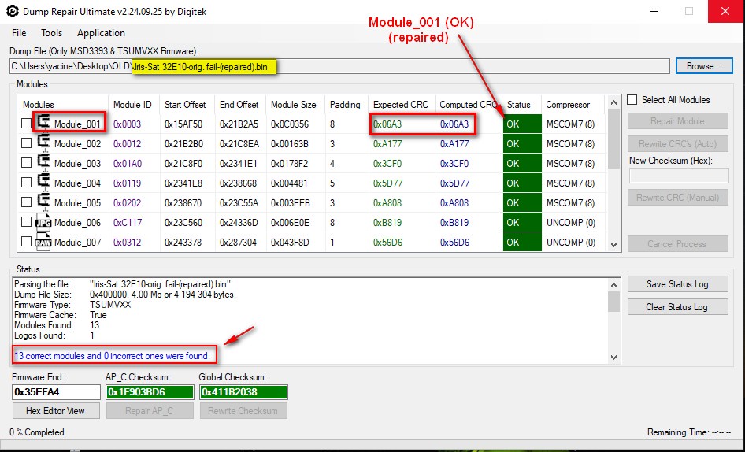745x452 pixels.
Task: Check the Module_001 checkbox
Action: click(x=27, y=124)
